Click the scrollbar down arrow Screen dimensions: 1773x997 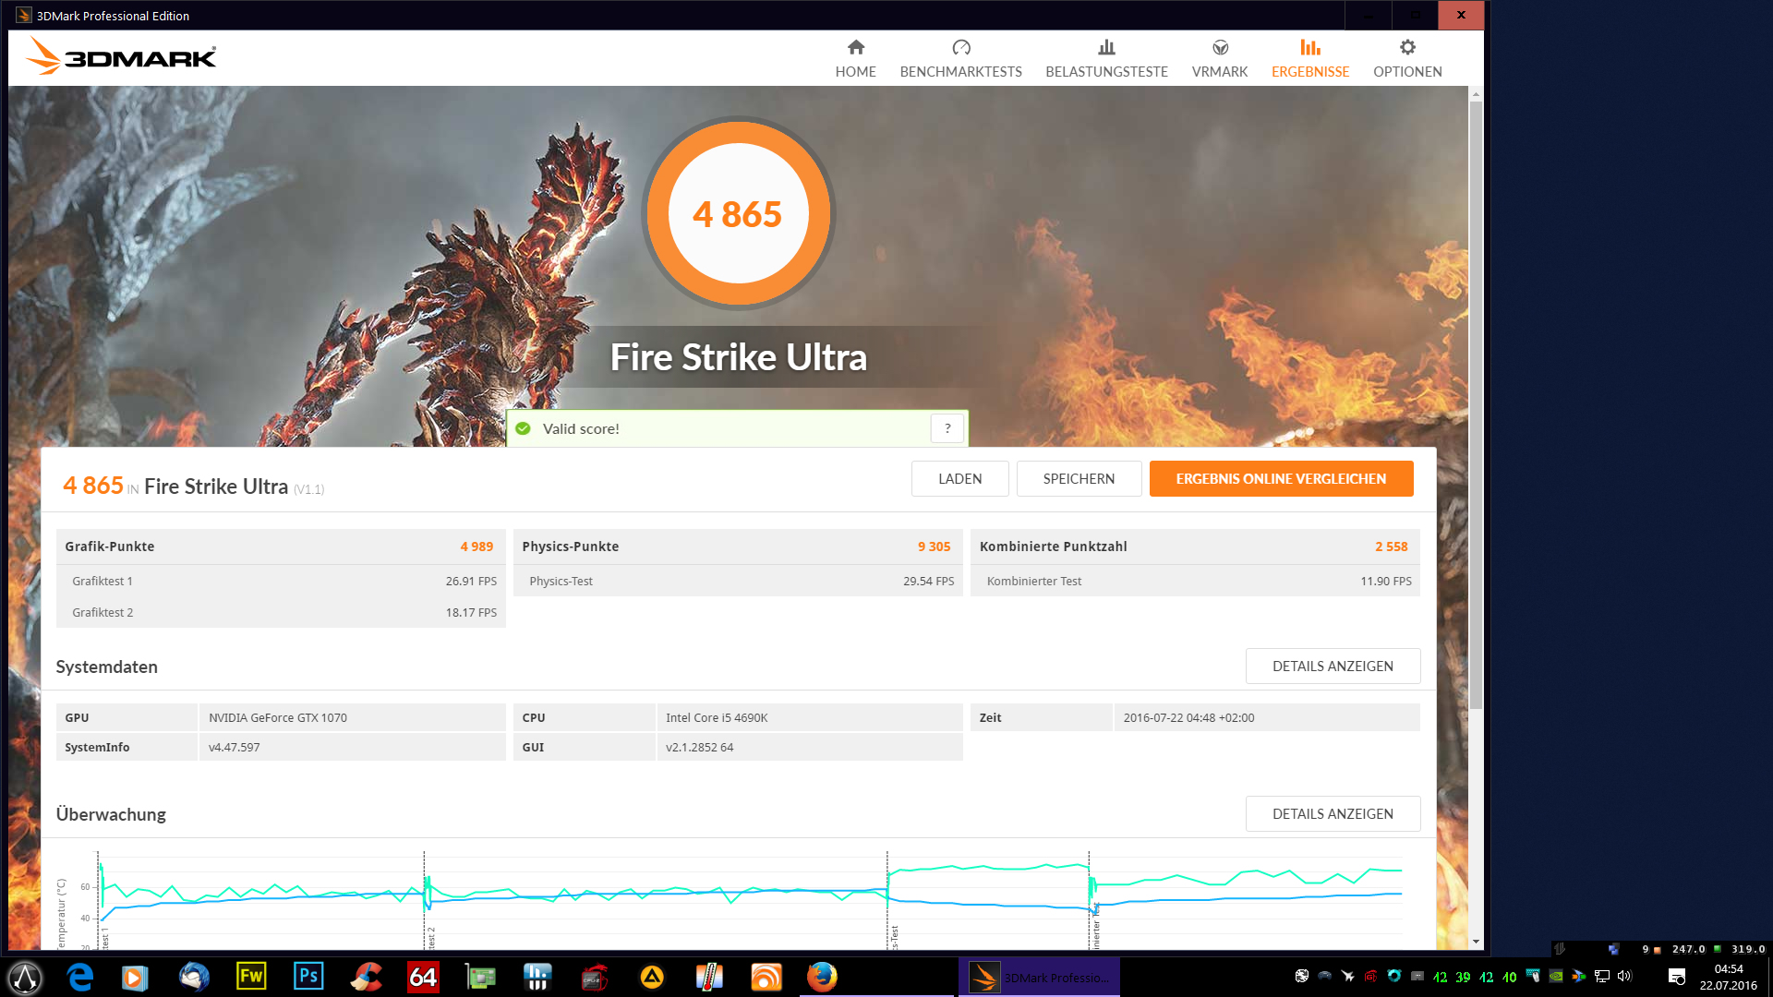[1476, 942]
